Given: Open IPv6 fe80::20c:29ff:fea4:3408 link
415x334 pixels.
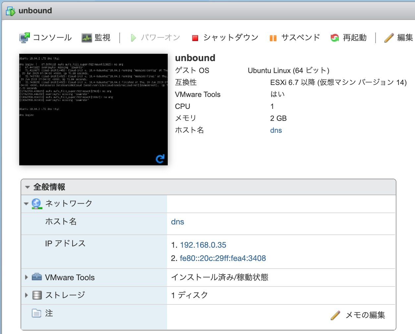Looking at the screenshot, I should click(223, 258).
